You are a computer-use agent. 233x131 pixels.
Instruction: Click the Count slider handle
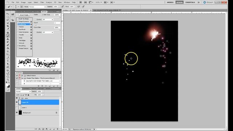36,25
